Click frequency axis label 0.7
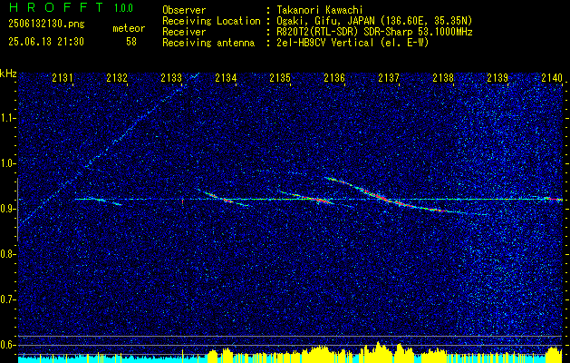The height and width of the screenshot is (363, 570). [7, 299]
